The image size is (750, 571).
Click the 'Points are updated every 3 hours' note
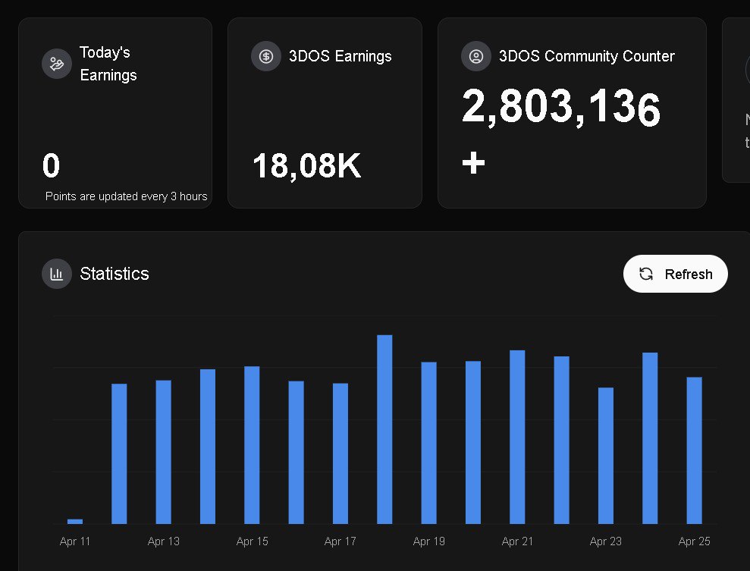coord(127,196)
